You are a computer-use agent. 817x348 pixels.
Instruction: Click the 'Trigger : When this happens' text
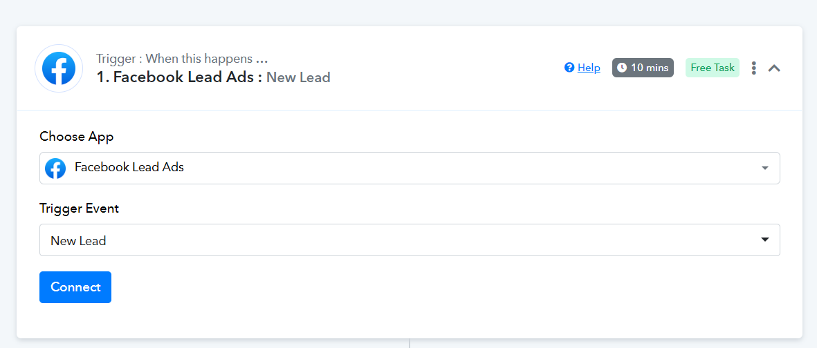point(174,59)
